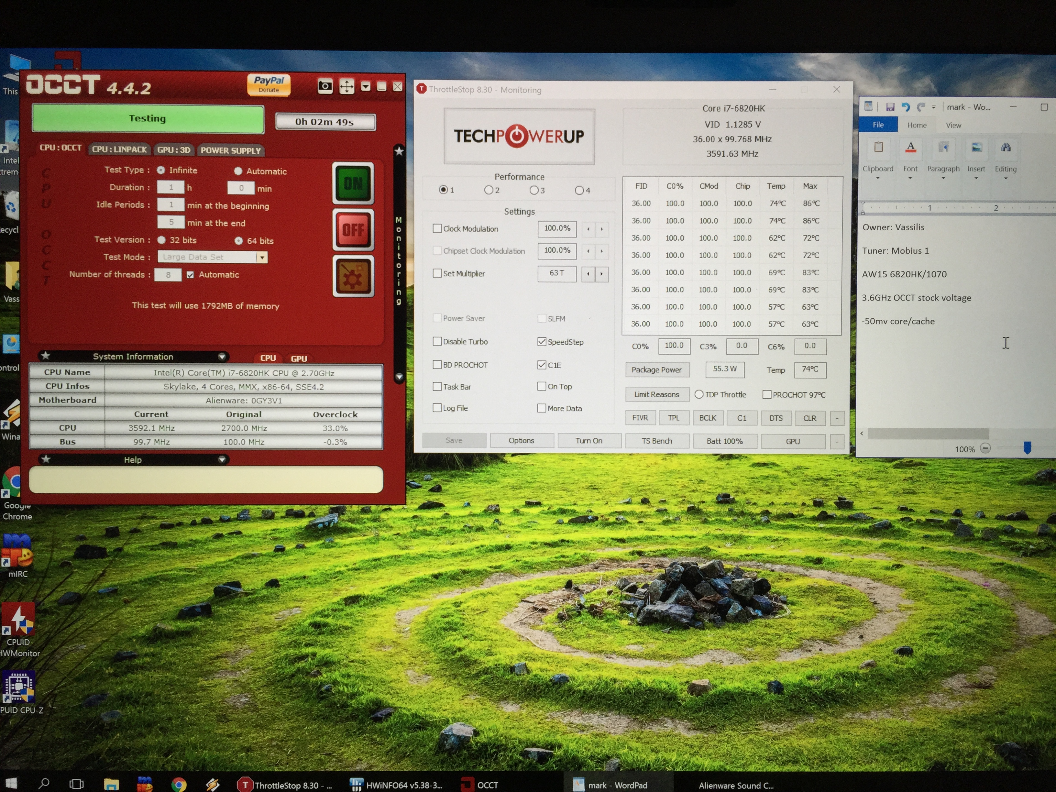Stop the test with the red OFF button
This screenshot has height=792, width=1056.
353,230
